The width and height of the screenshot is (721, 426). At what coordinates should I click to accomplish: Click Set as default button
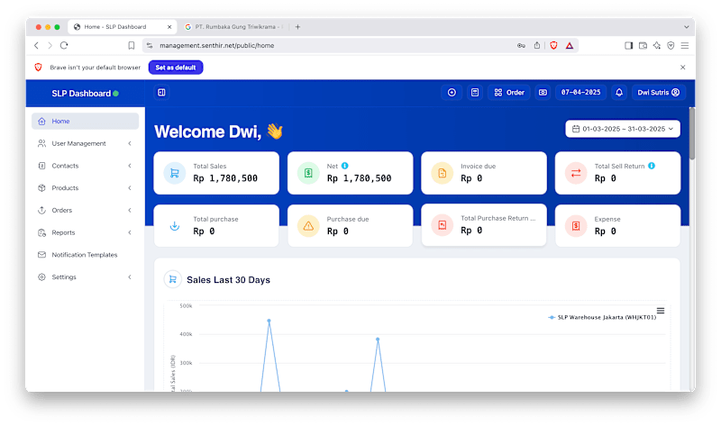point(176,67)
